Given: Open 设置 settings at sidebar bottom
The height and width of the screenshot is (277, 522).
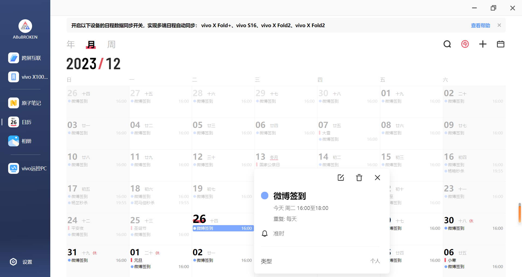Looking at the screenshot, I should point(21,262).
